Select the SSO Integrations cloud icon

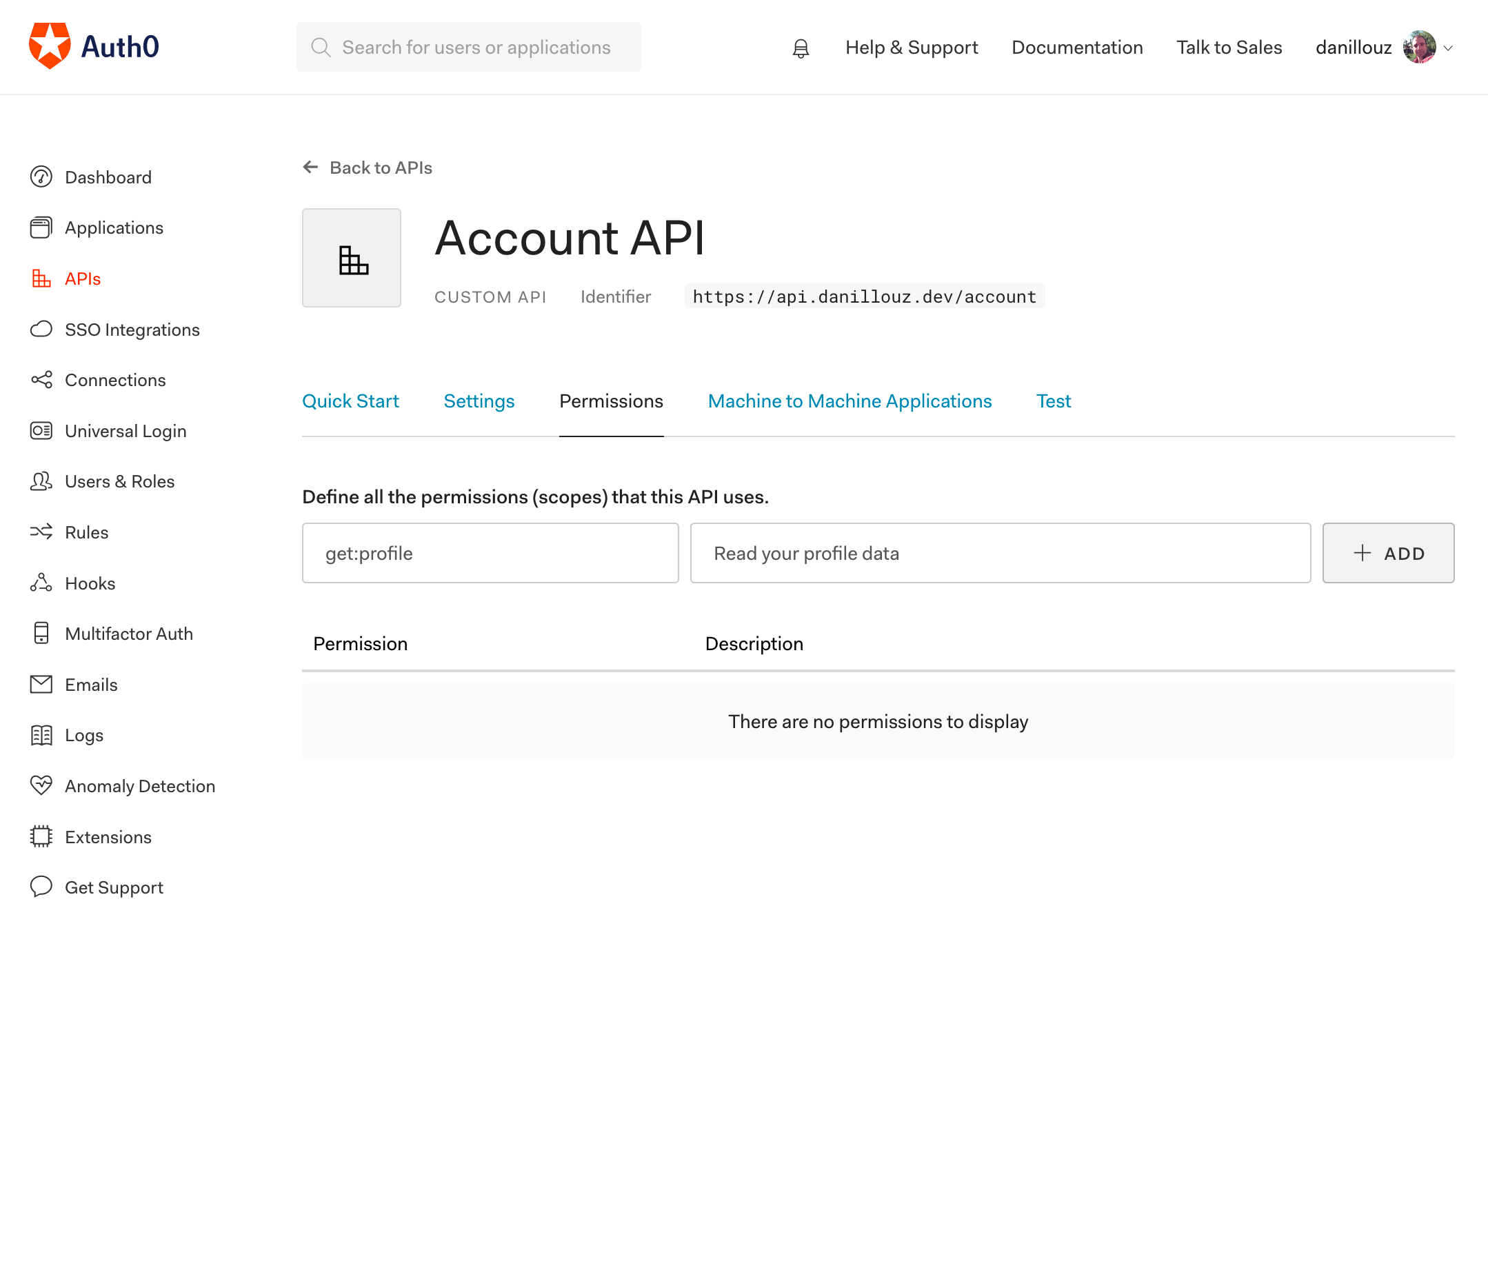coord(41,330)
